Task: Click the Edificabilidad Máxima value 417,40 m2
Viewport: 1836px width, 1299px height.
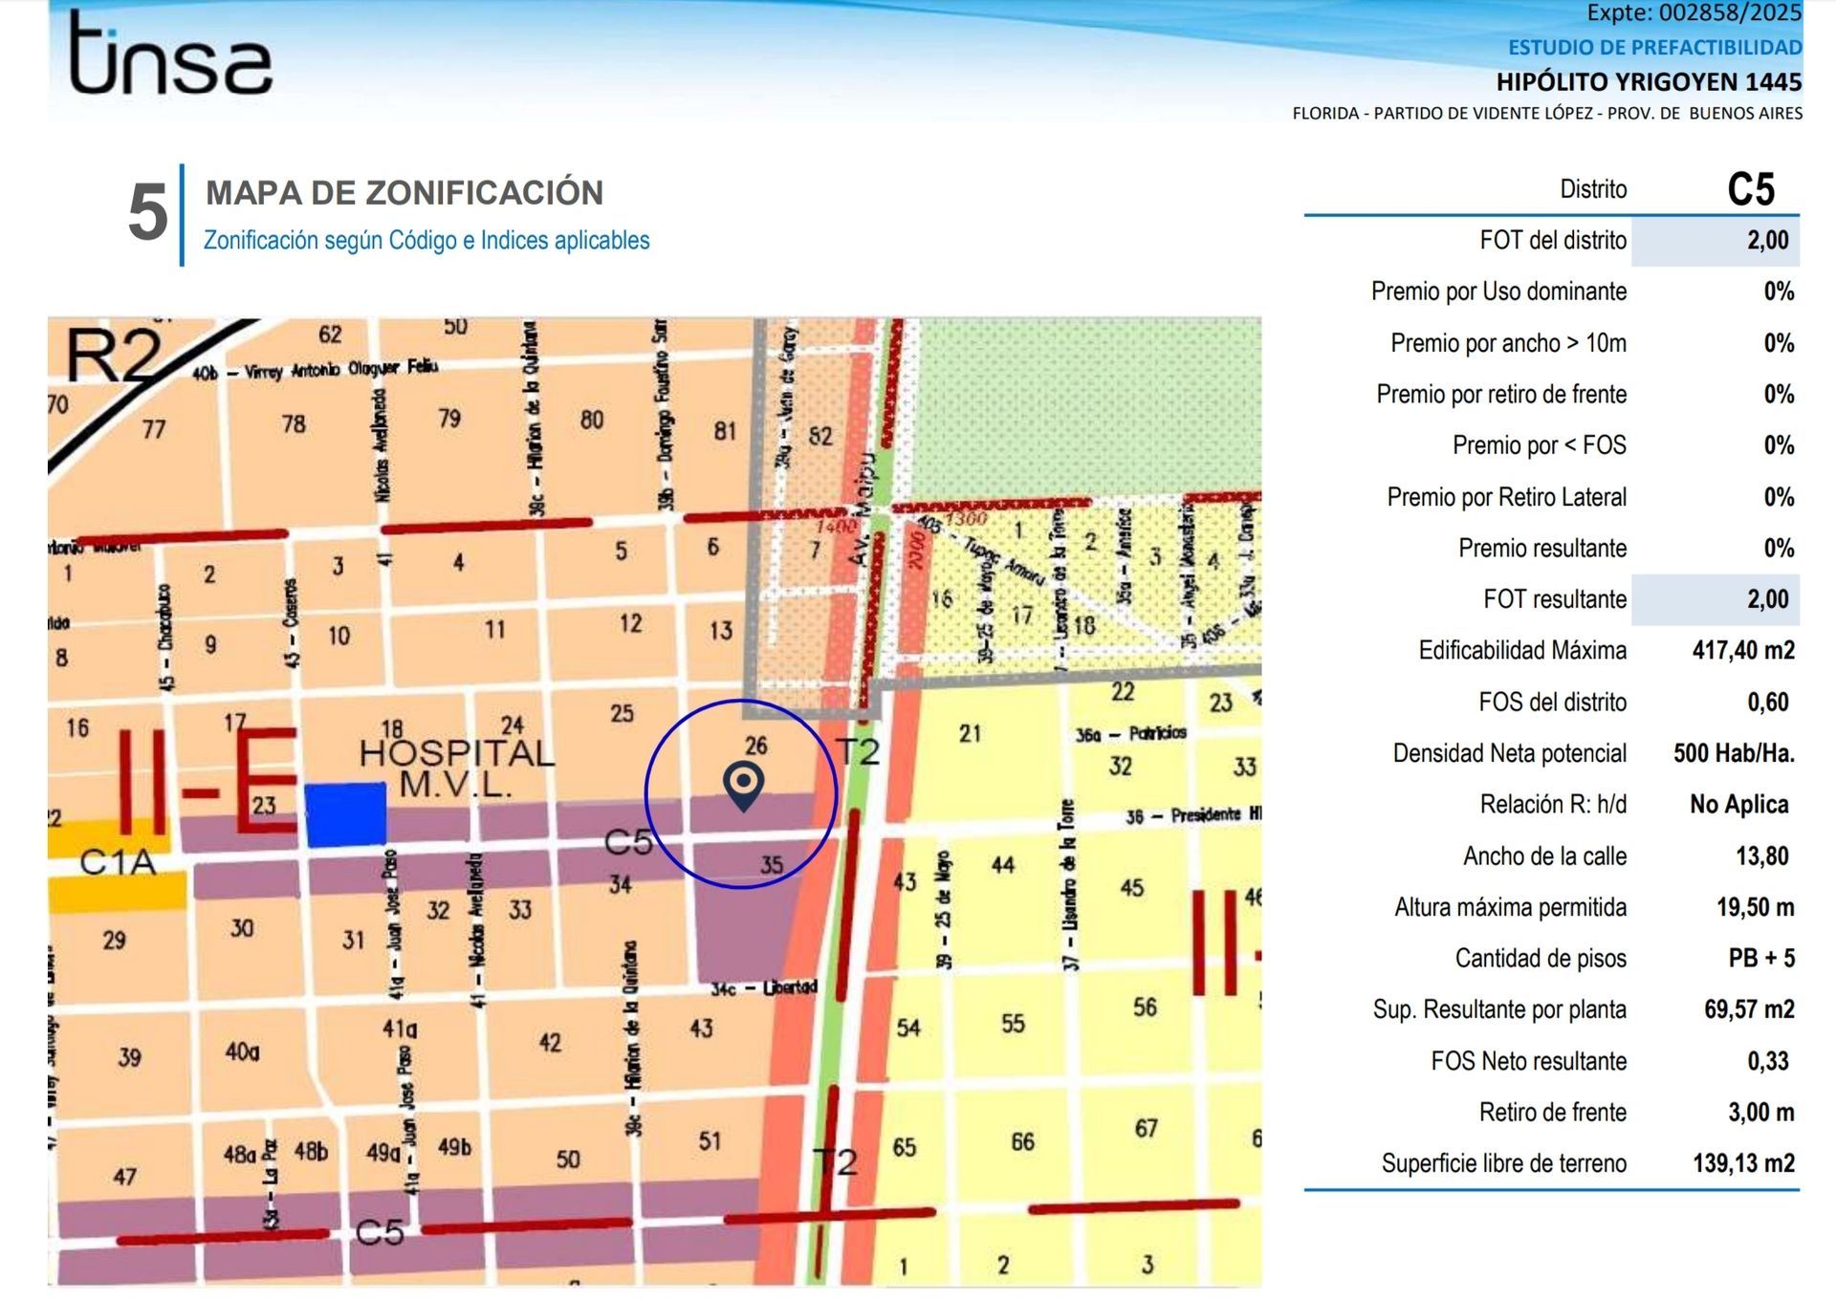Action: [x=1742, y=651]
